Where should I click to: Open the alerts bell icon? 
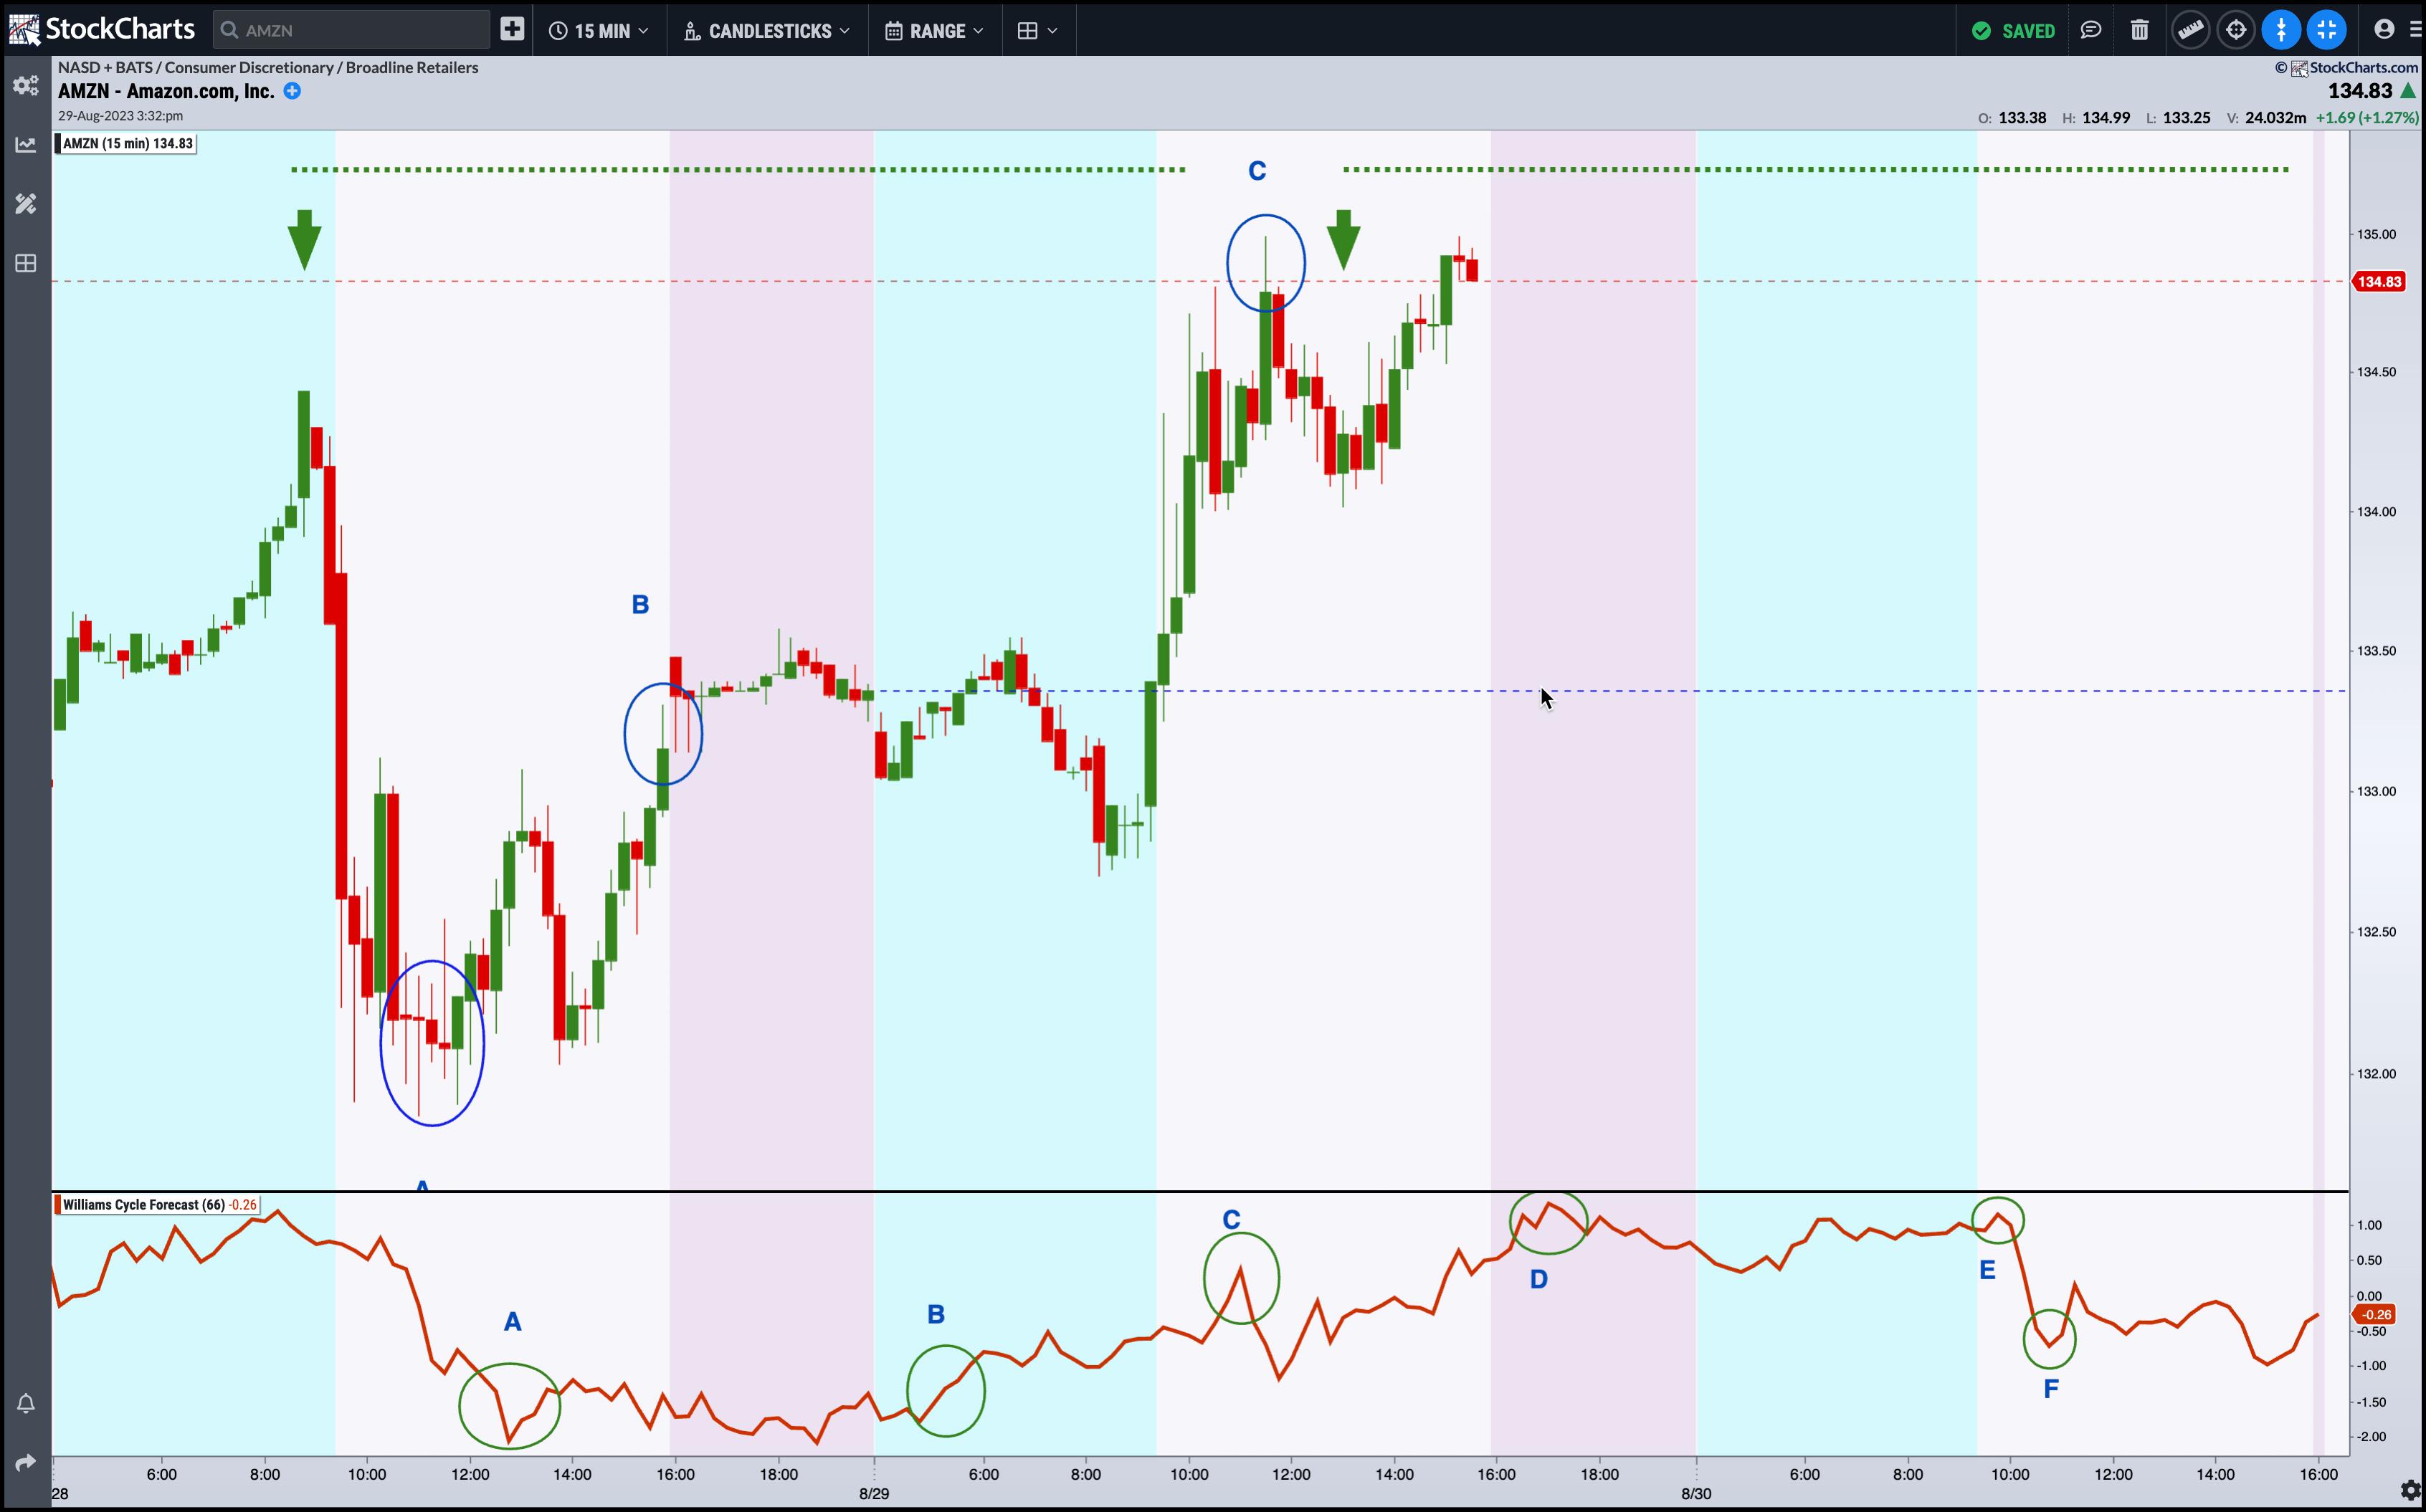pos(26,1403)
